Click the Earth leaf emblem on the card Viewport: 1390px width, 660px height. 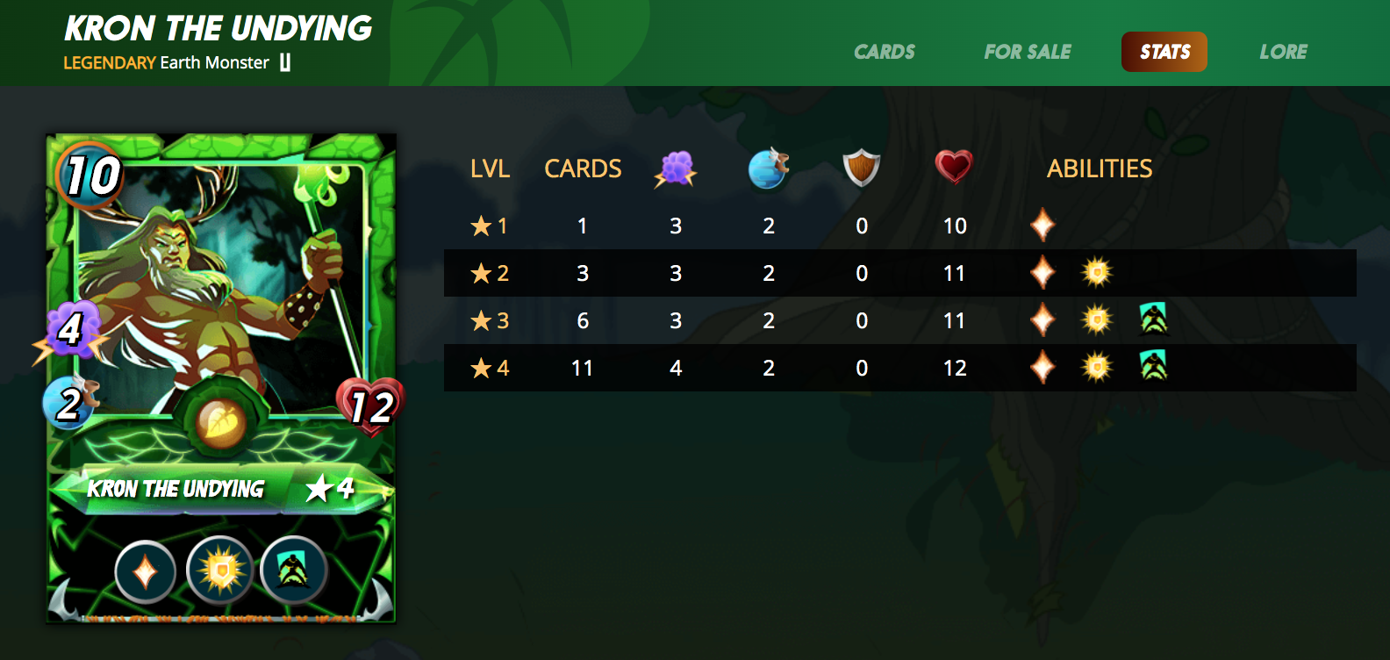[x=220, y=424]
